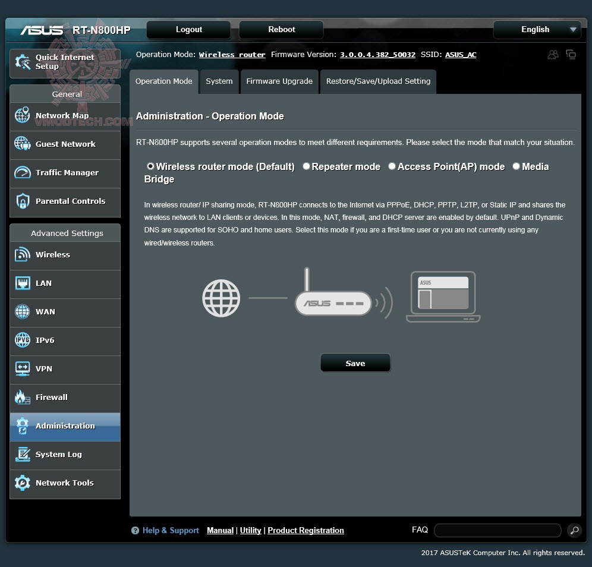Click the Traffic Manager gauge icon
Viewport: 592px width, 567px height.
point(22,172)
